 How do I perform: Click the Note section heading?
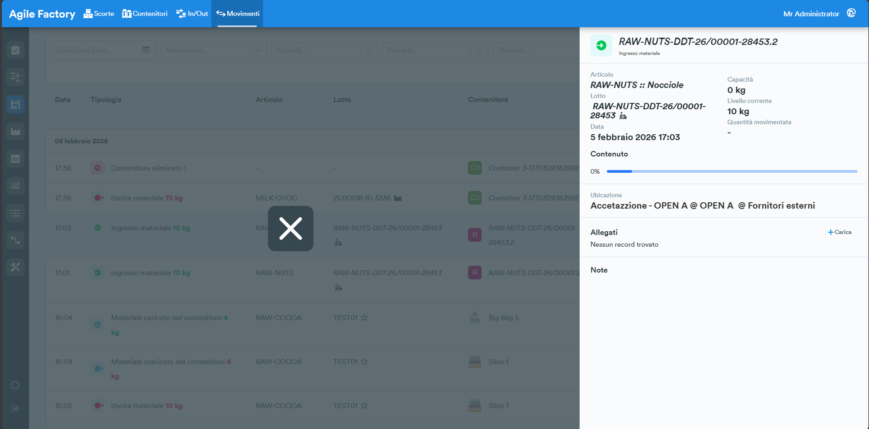[x=599, y=270]
